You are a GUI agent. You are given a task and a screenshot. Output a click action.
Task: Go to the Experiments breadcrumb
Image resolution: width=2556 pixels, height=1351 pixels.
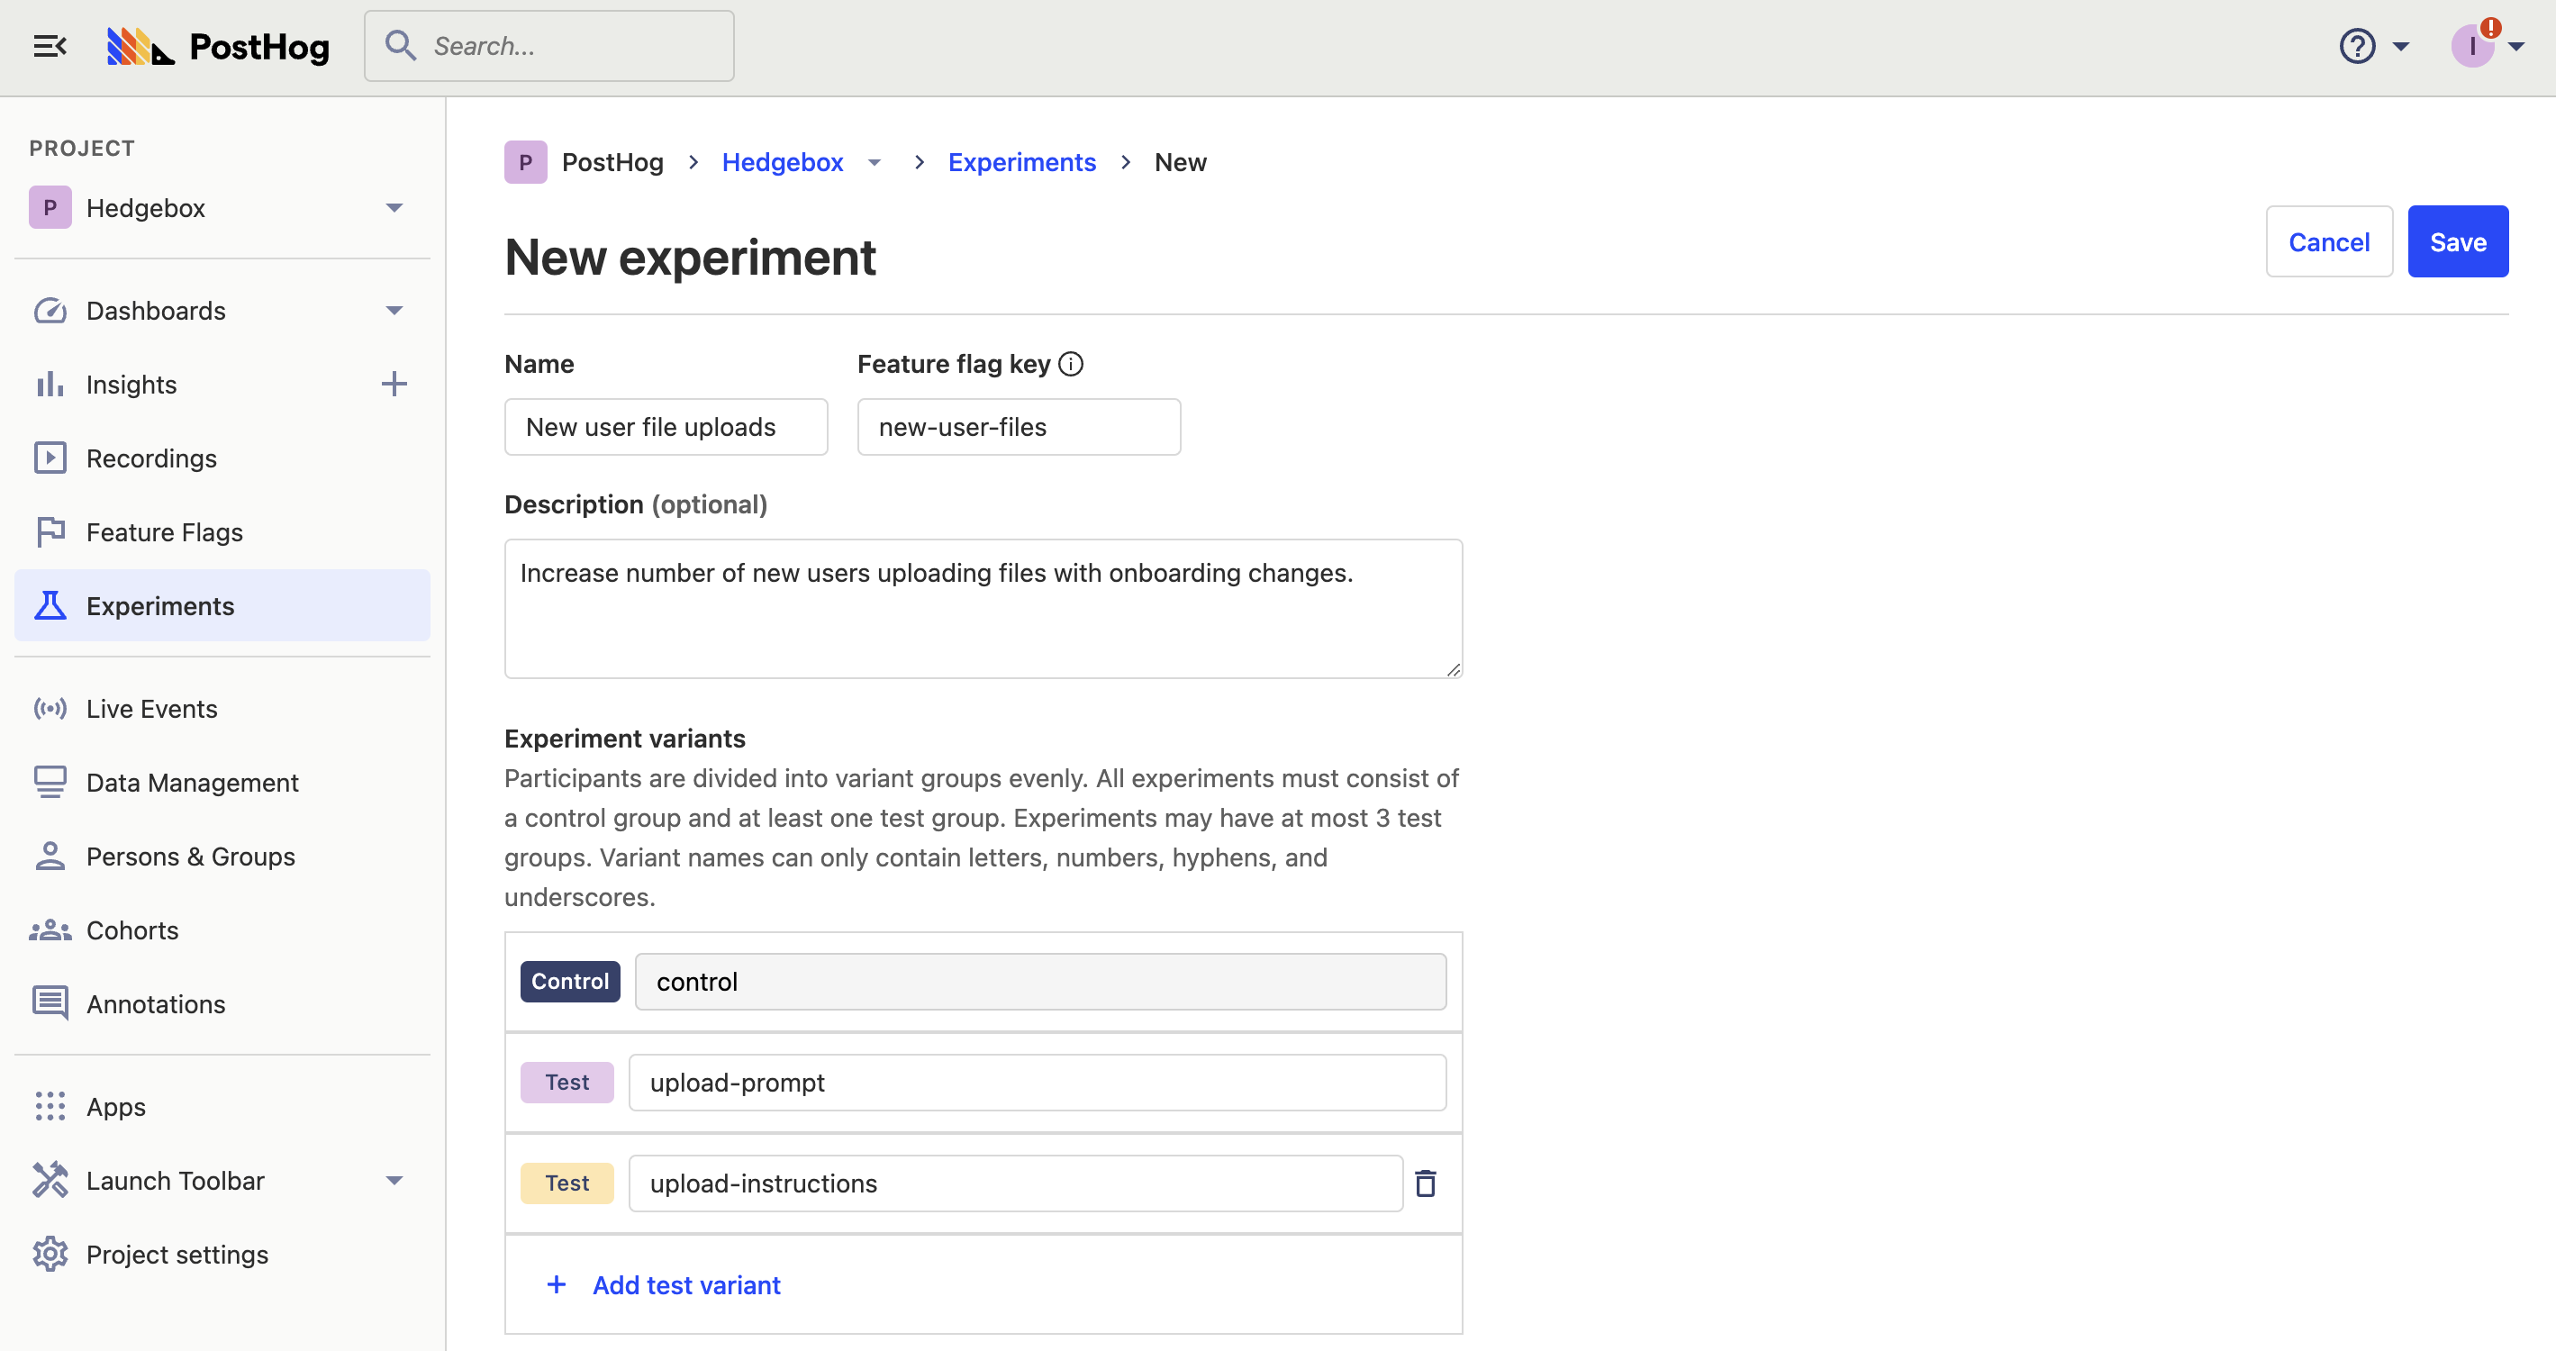pyautogui.click(x=1022, y=162)
